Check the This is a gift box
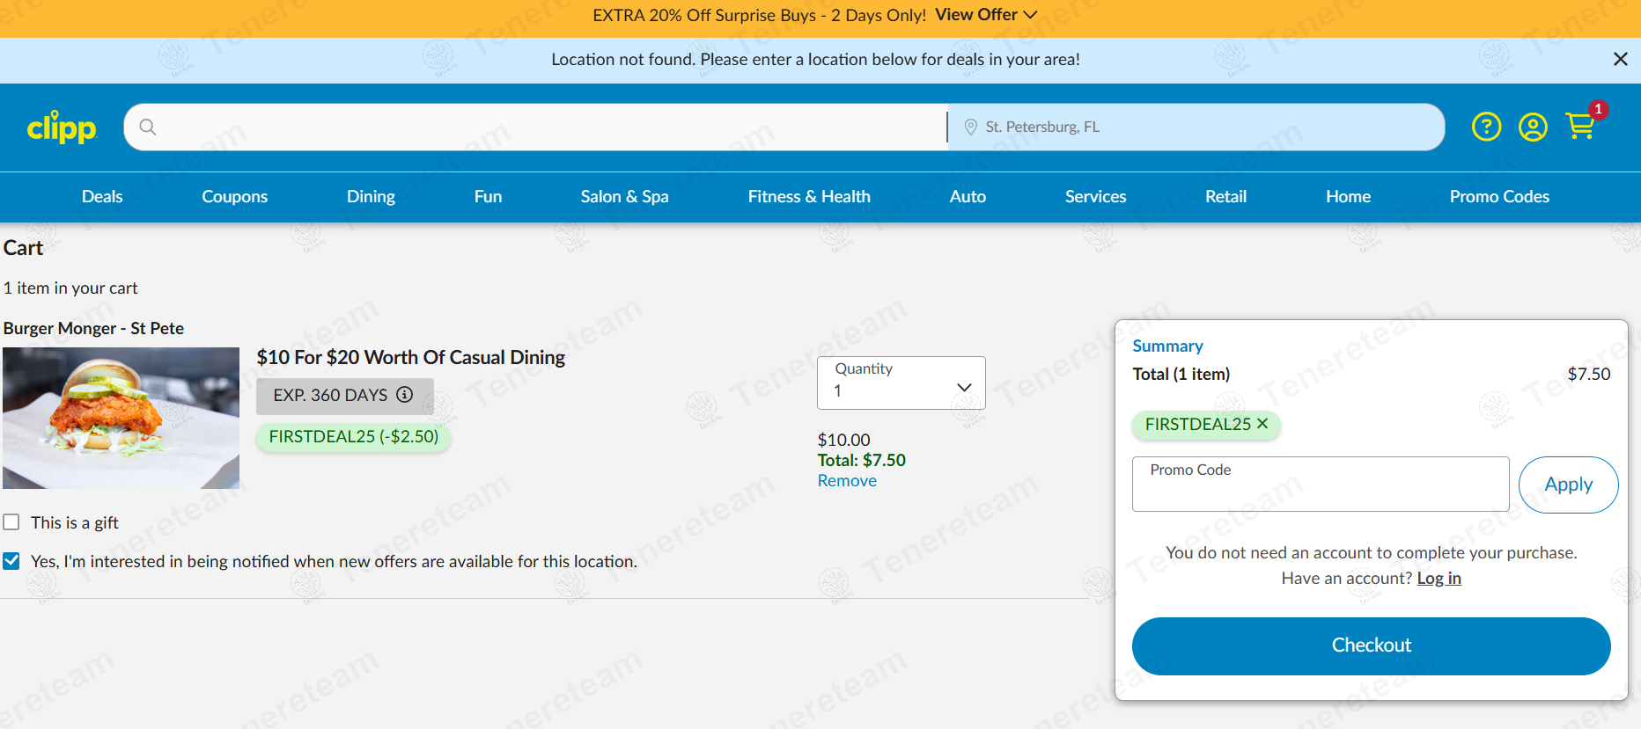This screenshot has height=729, width=1641. (11, 522)
